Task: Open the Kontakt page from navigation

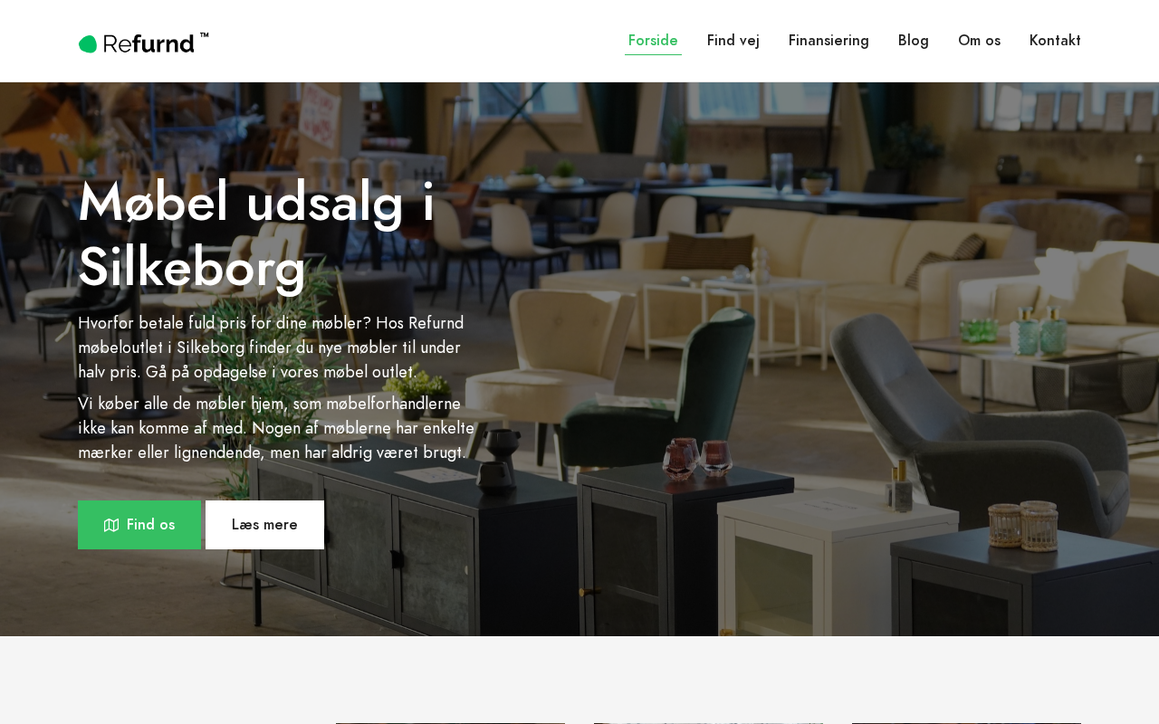Action: tap(1055, 41)
